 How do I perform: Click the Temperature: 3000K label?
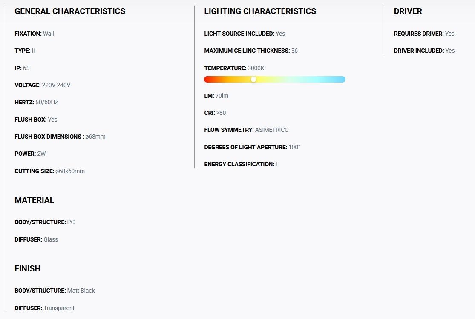click(x=234, y=68)
